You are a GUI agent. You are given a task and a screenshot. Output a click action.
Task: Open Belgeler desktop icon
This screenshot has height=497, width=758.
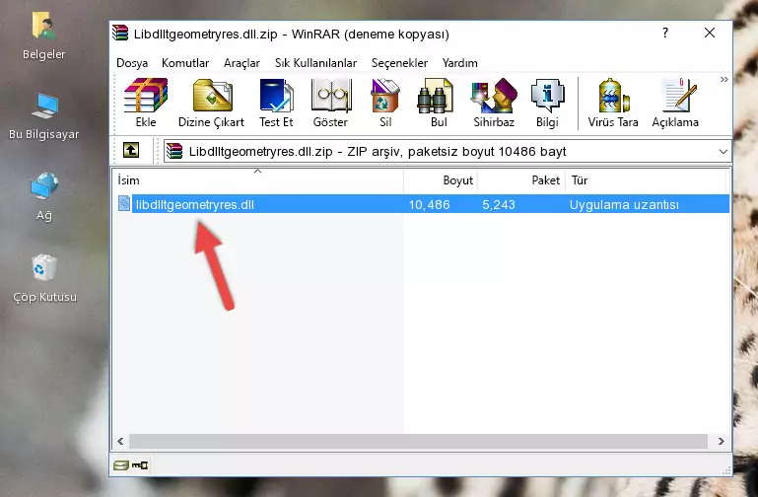click(x=43, y=36)
